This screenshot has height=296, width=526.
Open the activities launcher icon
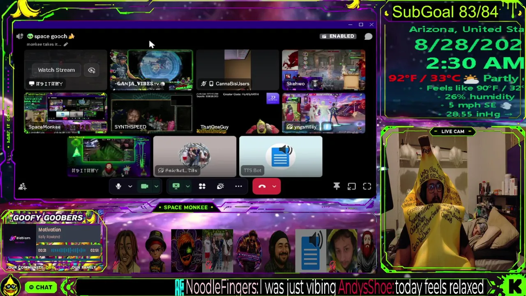tap(202, 186)
